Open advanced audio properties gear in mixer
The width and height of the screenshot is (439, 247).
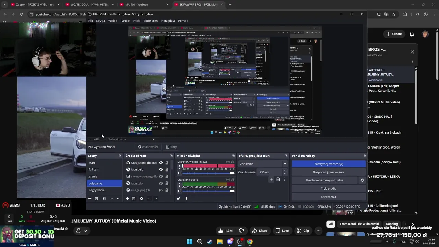(x=179, y=199)
